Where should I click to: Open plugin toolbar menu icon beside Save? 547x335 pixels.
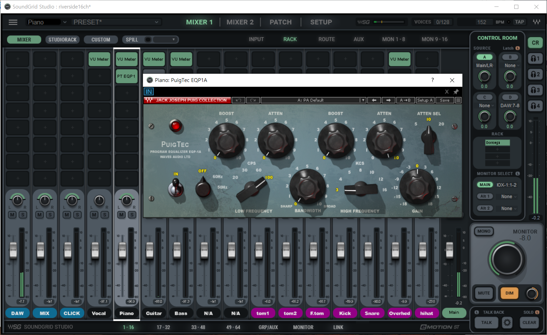pos(458,100)
